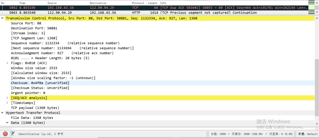This screenshot has width=319, height=138.
Task: Open expert info red circle icon
Action: (x=5, y=134)
